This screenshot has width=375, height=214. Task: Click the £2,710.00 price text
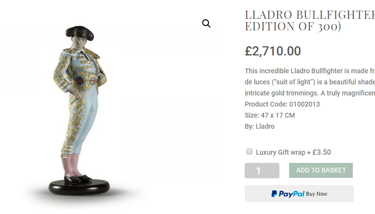[x=273, y=51]
